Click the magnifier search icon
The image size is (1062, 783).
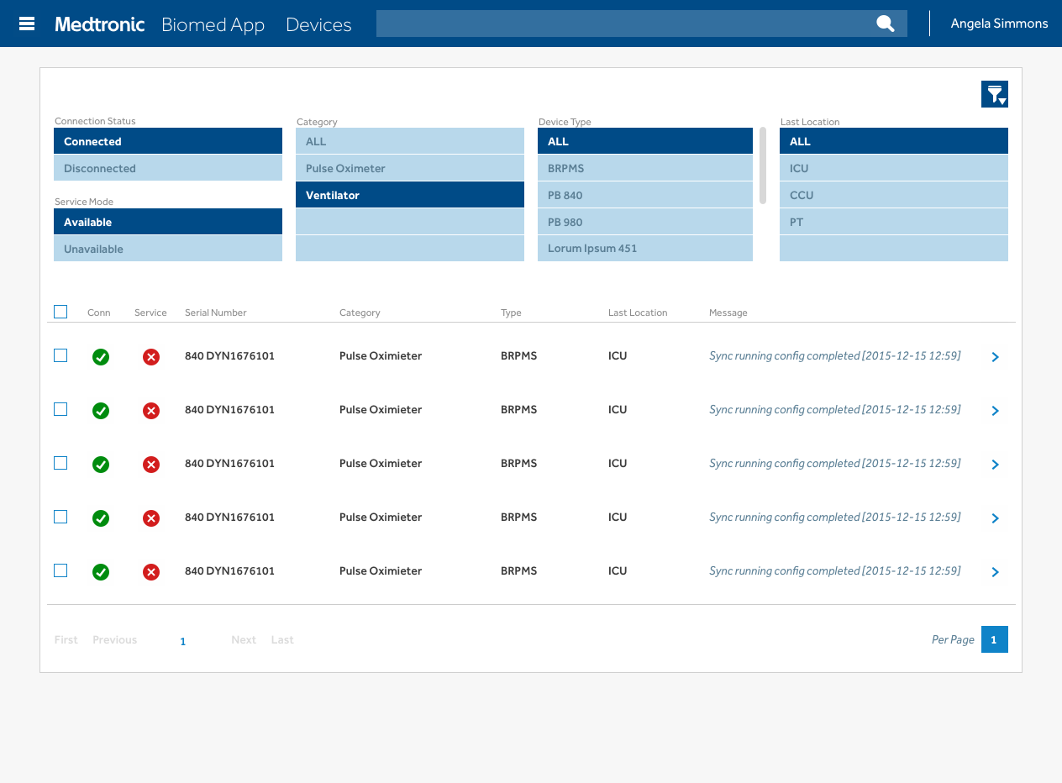coord(886,24)
